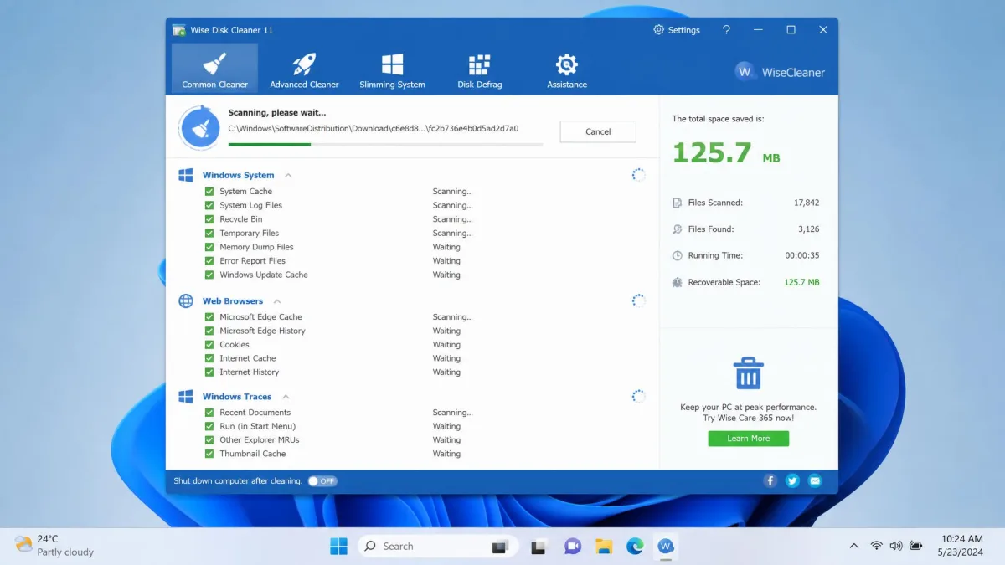Click the Recoverable Space gear icon
1005x565 pixels.
click(x=678, y=283)
